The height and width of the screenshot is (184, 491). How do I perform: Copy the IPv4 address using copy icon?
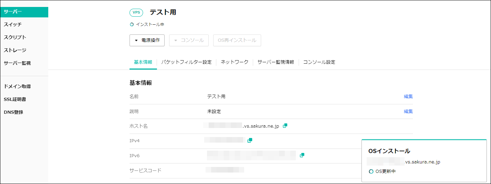point(250,140)
